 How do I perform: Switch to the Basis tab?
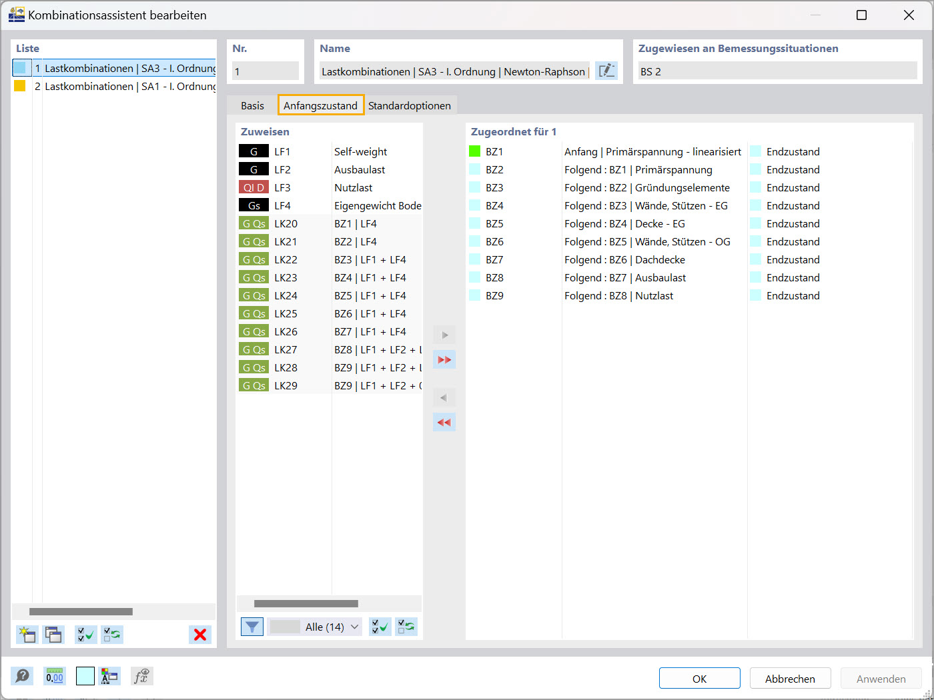[253, 105]
